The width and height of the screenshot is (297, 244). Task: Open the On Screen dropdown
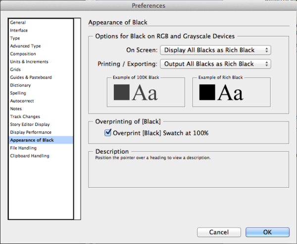tap(215, 50)
